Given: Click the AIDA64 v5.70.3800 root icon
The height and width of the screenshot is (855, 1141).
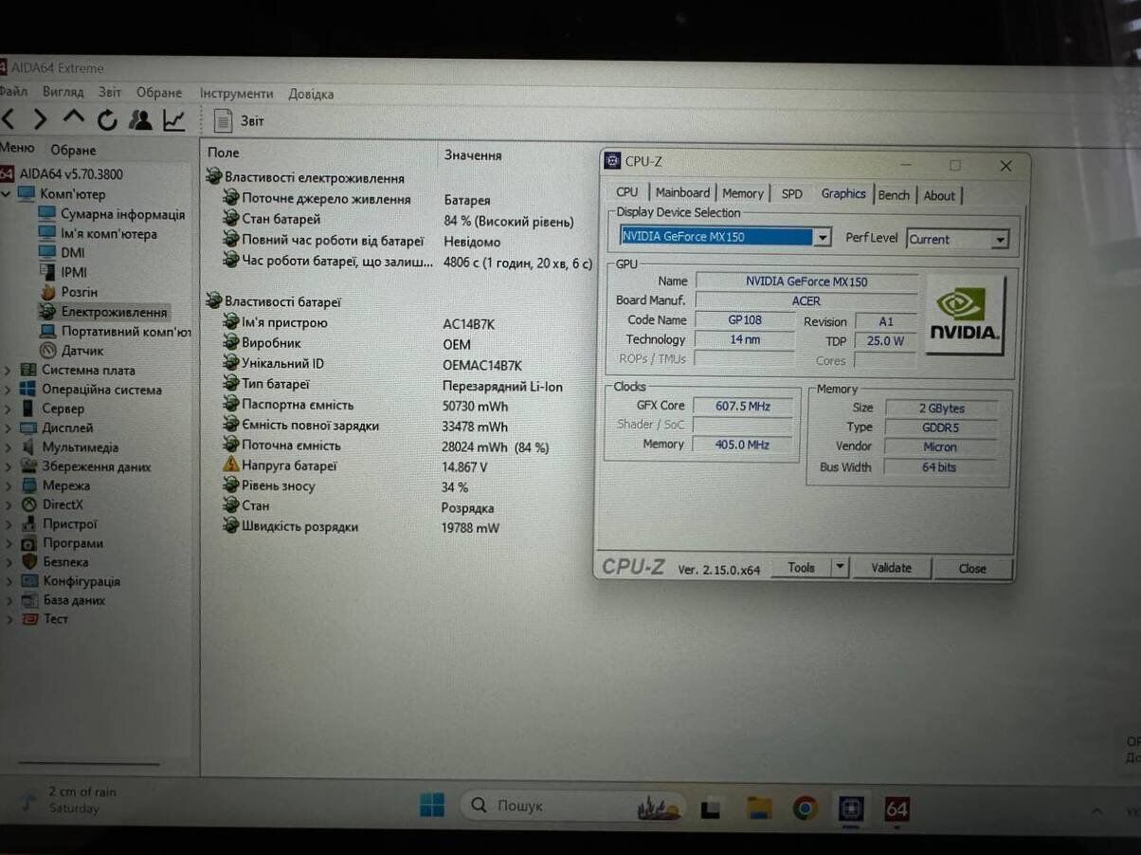Looking at the screenshot, I should 7,173.
